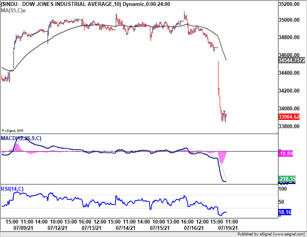
Task: Click the red 33904.62 last price tag
Action: [x=289, y=117]
